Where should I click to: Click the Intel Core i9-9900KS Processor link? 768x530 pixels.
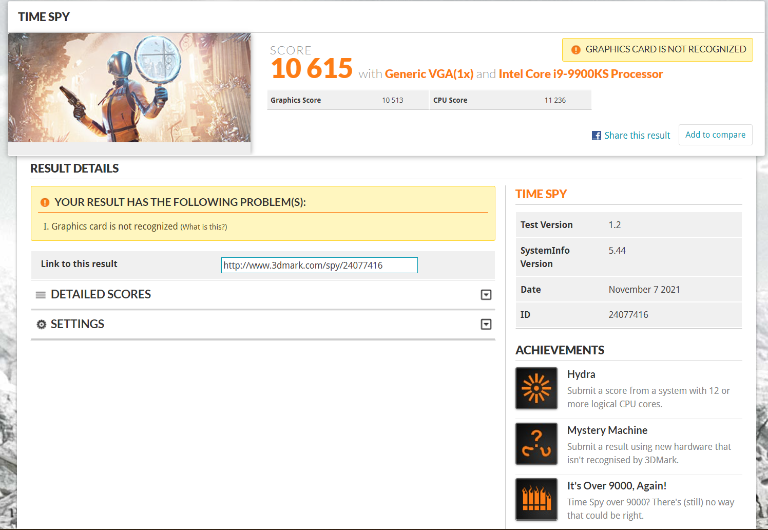tap(581, 74)
